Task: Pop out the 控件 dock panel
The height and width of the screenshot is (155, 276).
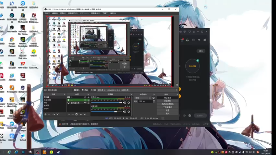Action: click(x=177, y=94)
